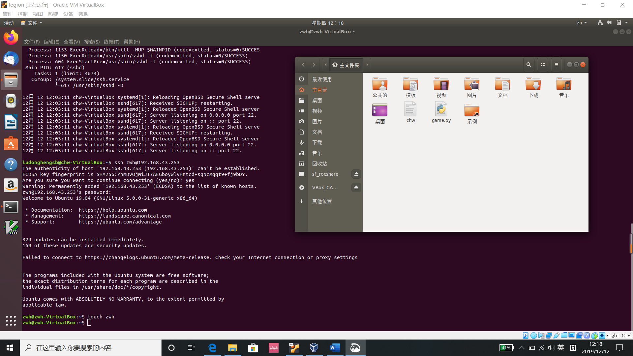
Task: Eject the sf_rocshare volume
Action: pyautogui.click(x=356, y=174)
